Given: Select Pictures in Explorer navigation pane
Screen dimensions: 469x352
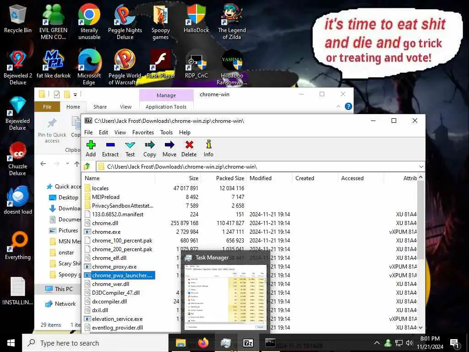Looking at the screenshot, I should click(x=68, y=231).
